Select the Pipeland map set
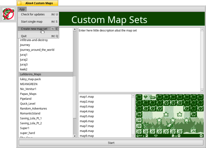This screenshot has width=206, height=148. pyautogui.click(x=26, y=99)
